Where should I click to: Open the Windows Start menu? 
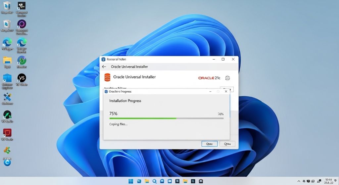(x=131, y=181)
